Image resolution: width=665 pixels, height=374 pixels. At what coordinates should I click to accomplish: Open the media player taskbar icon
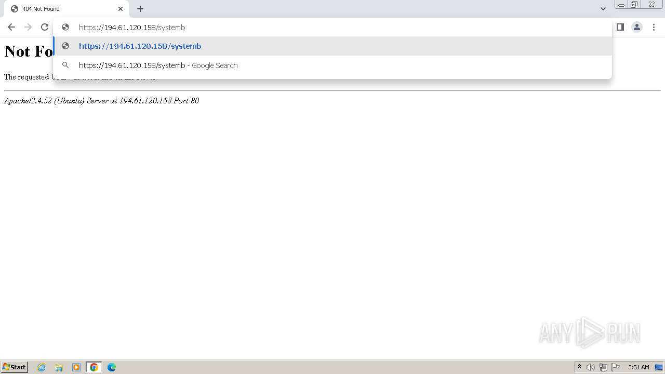(x=76, y=367)
